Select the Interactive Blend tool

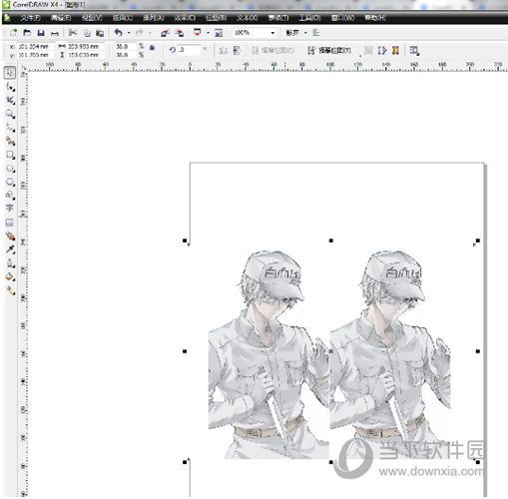pos(10,236)
